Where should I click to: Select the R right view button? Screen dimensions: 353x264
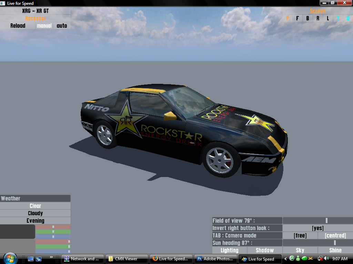(x=317, y=18)
